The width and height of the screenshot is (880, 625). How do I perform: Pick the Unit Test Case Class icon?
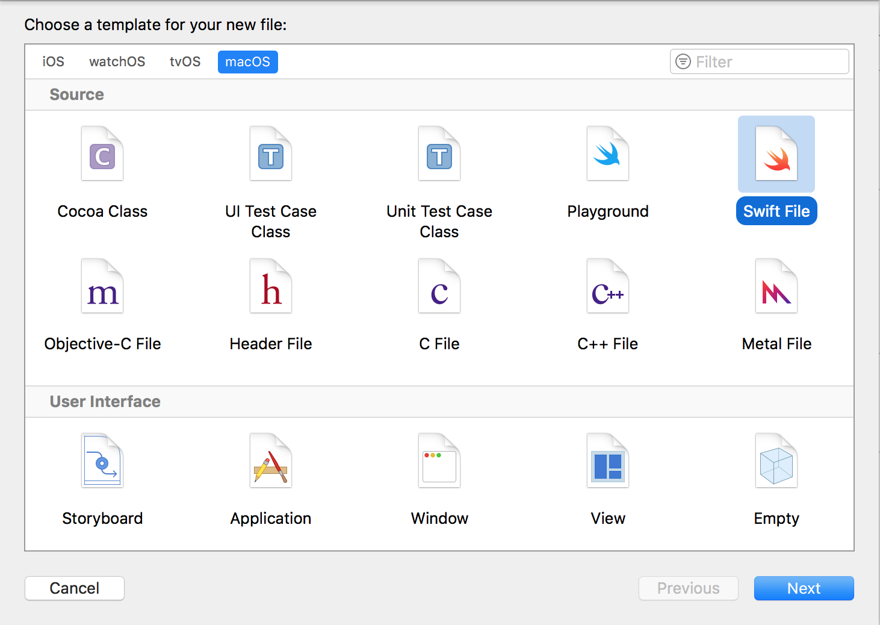[x=439, y=154]
